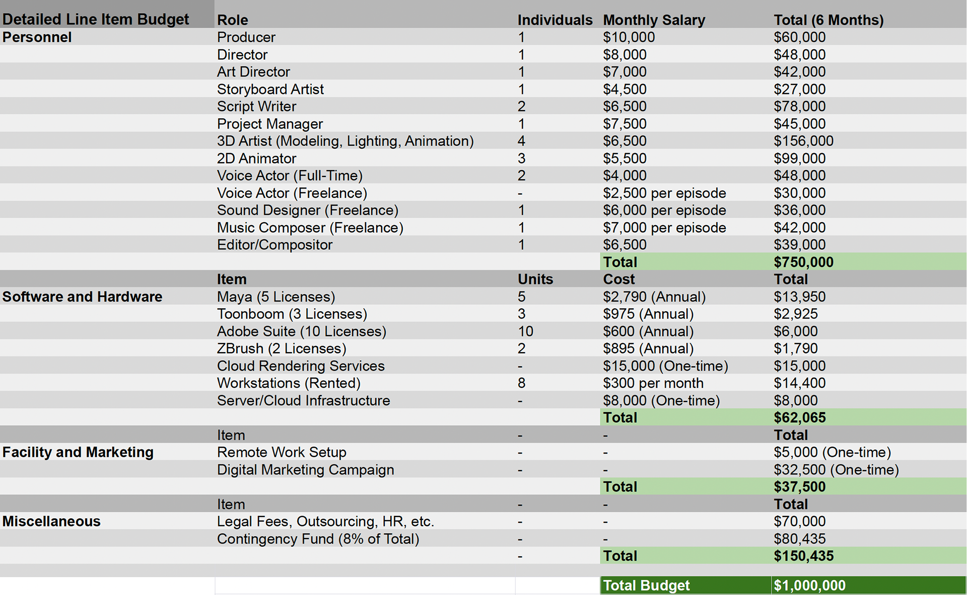Viewport: 967px width, 595px height.
Task: Select the Legal Fees, Outsourcing, HR cell
Action: pos(325,521)
